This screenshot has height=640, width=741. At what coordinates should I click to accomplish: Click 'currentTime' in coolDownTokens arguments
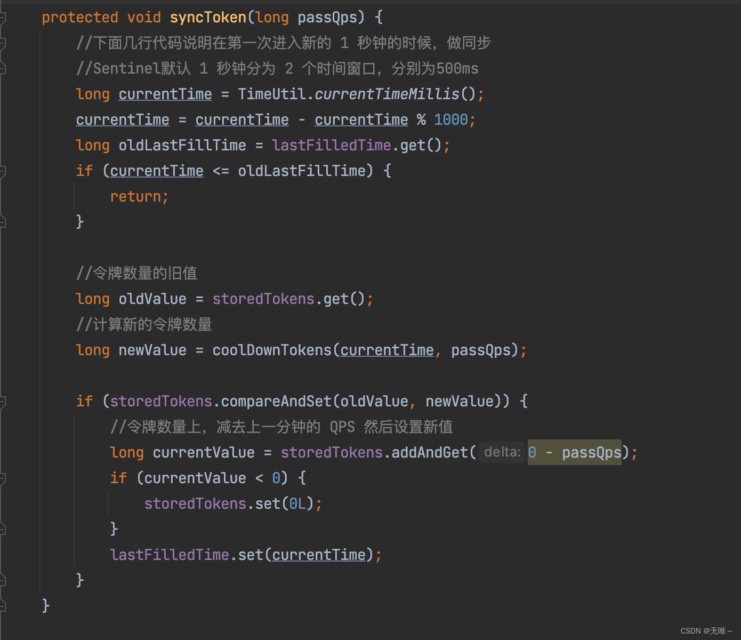387,350
